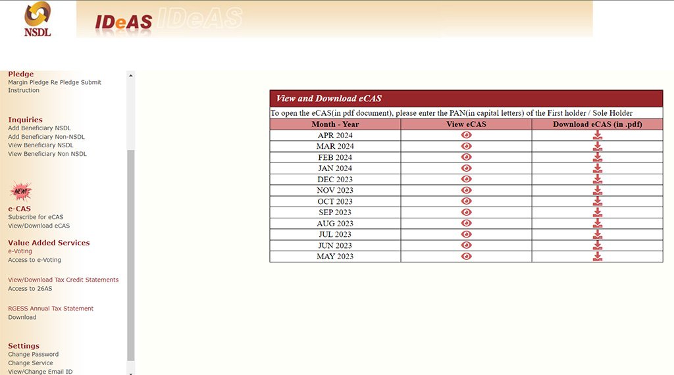View eCAS for JUL 2023
This screenshot has height=375, width=674.
[467, 234]
